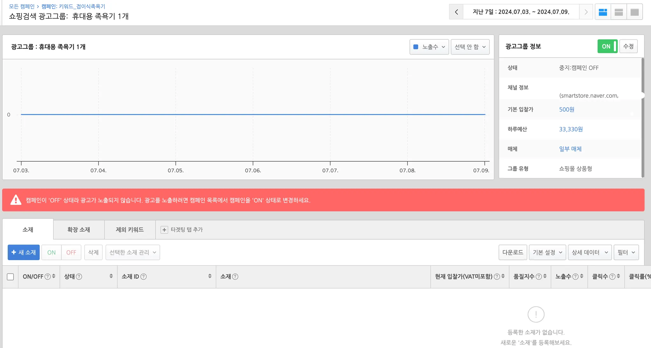
Task: Go to the next date range
Action: (586, 12)
